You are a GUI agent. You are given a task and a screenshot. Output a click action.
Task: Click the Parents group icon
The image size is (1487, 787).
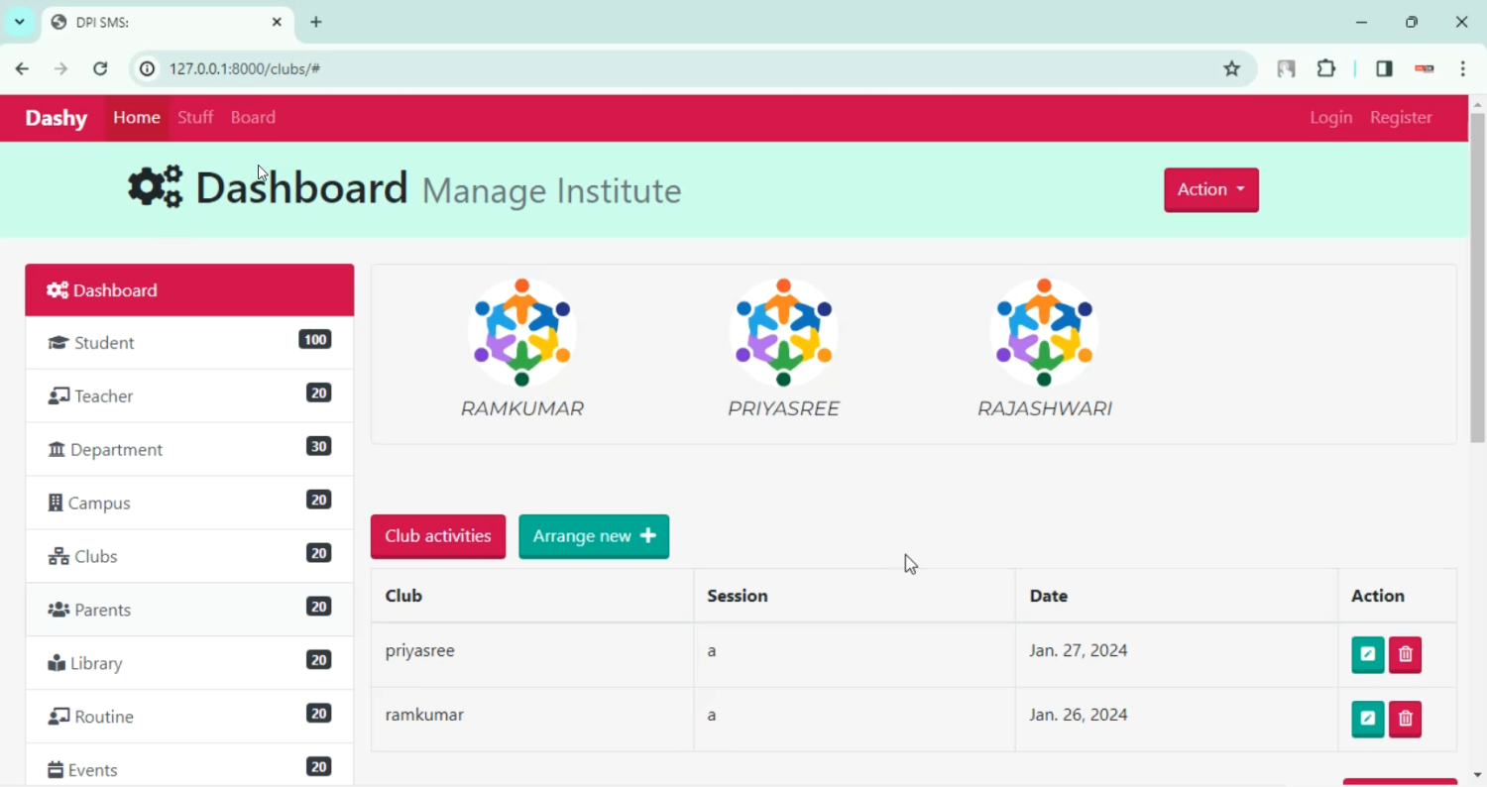pos(58,611)
